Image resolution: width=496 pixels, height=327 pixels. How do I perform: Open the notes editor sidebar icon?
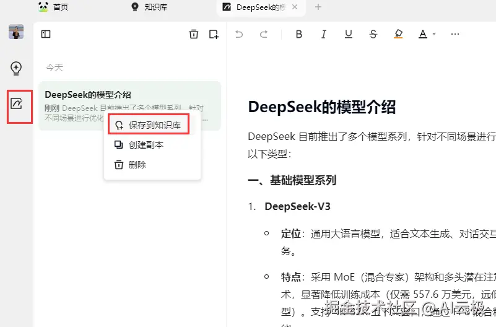pos(17,103)
